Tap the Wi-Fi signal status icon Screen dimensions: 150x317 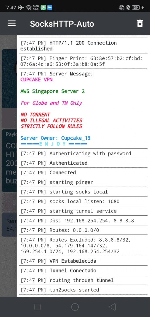pyautogui.click(x=28, y=8)
